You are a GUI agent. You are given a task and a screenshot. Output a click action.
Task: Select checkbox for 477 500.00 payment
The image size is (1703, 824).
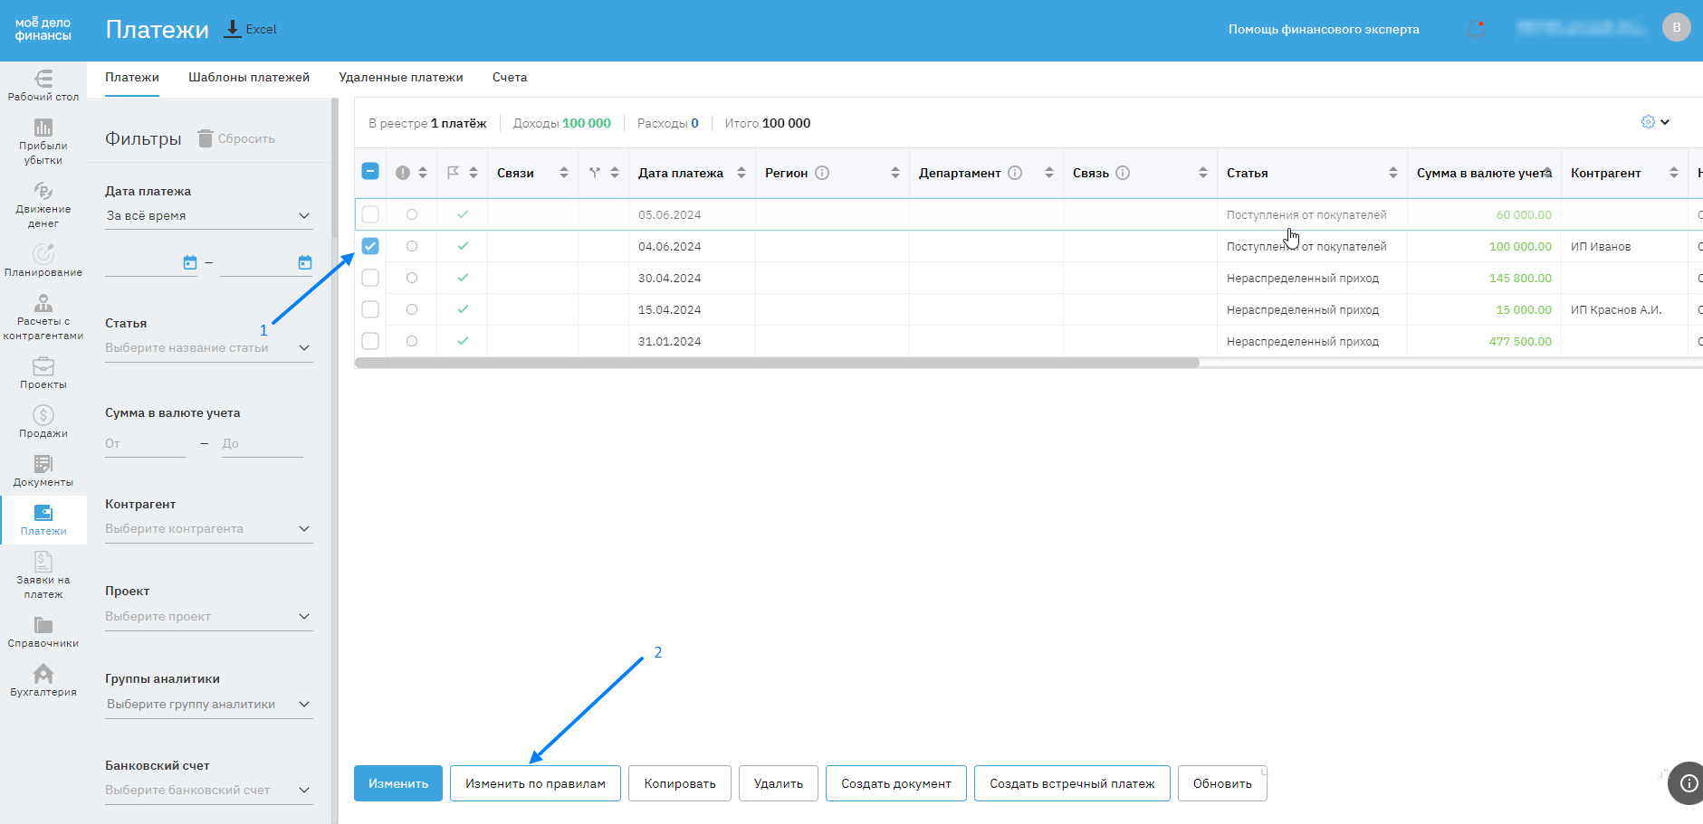[x=370, y=341]
